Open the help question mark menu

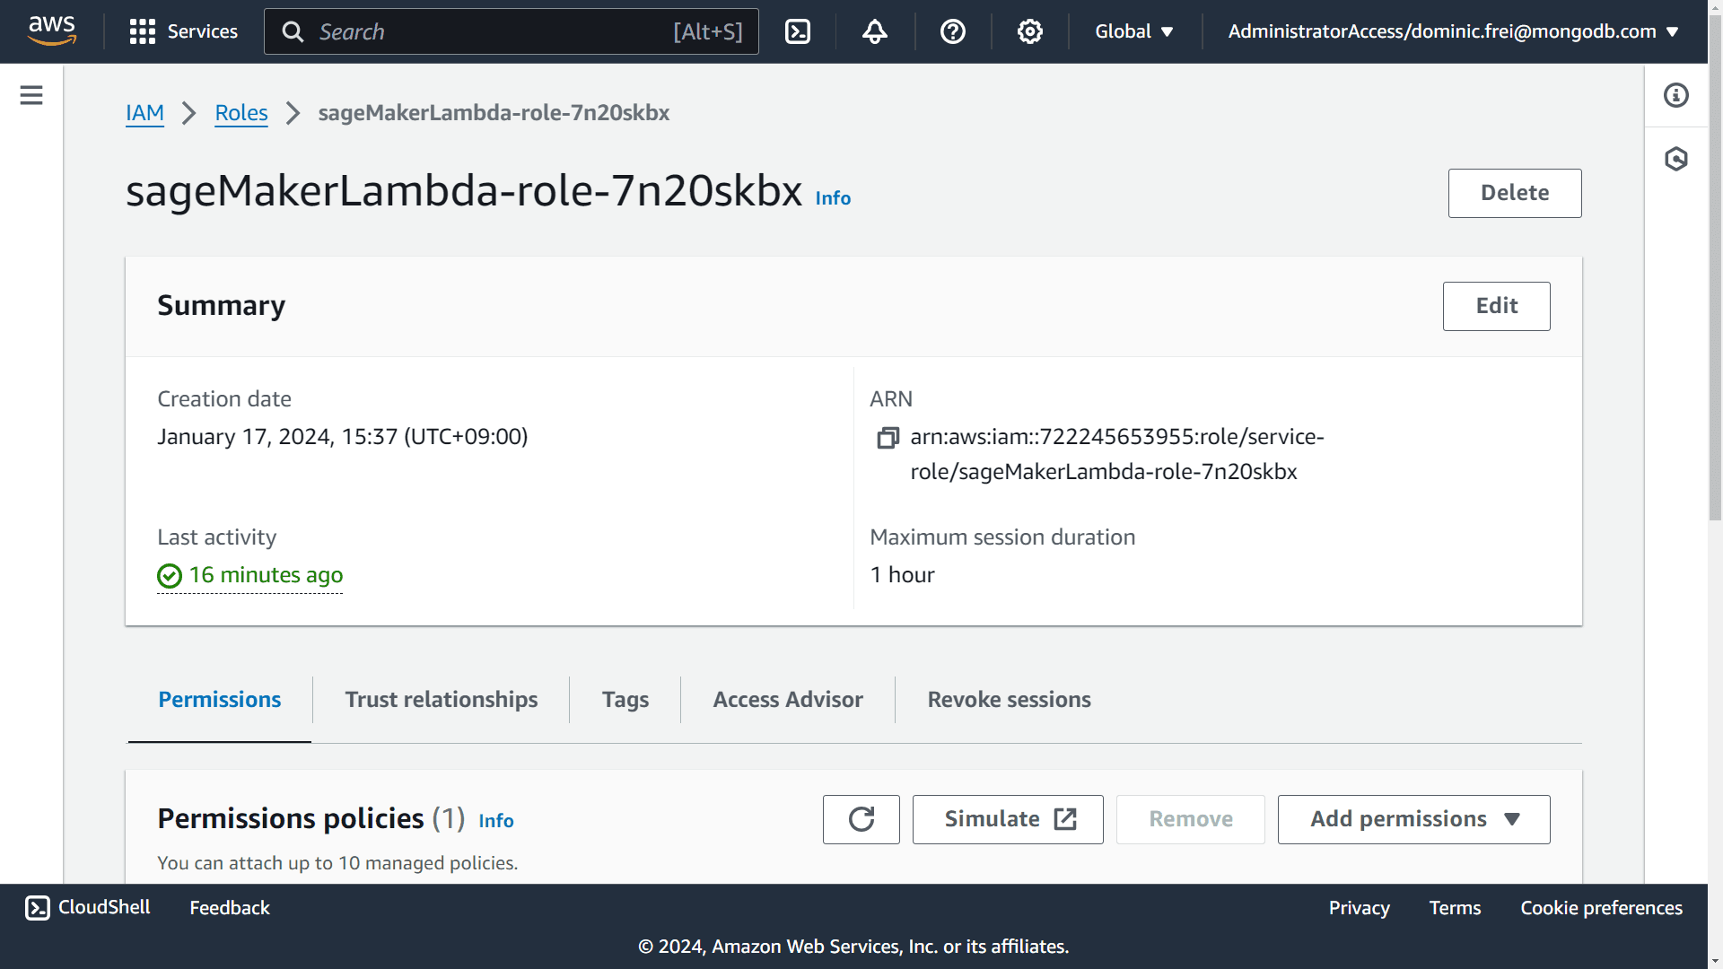click(952, 31)
